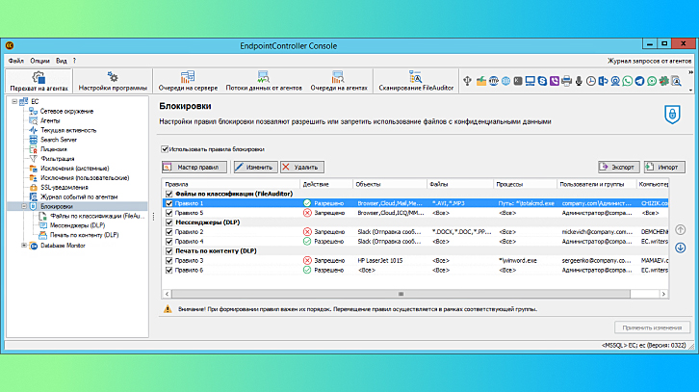Toggle Мессенджеры (DLP) group checkbox
The image size is (699, 392).
168,222
